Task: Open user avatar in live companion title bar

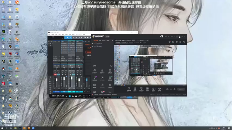Action: tap(162, 36)
